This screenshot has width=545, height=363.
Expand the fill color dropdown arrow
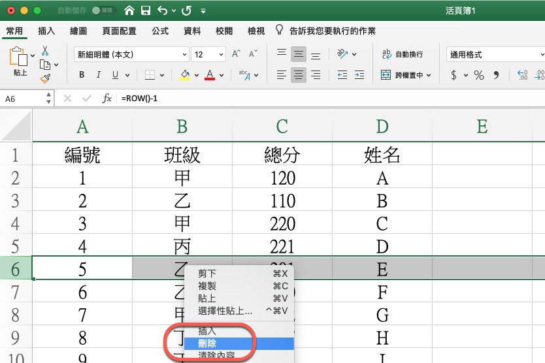[197, 75]
